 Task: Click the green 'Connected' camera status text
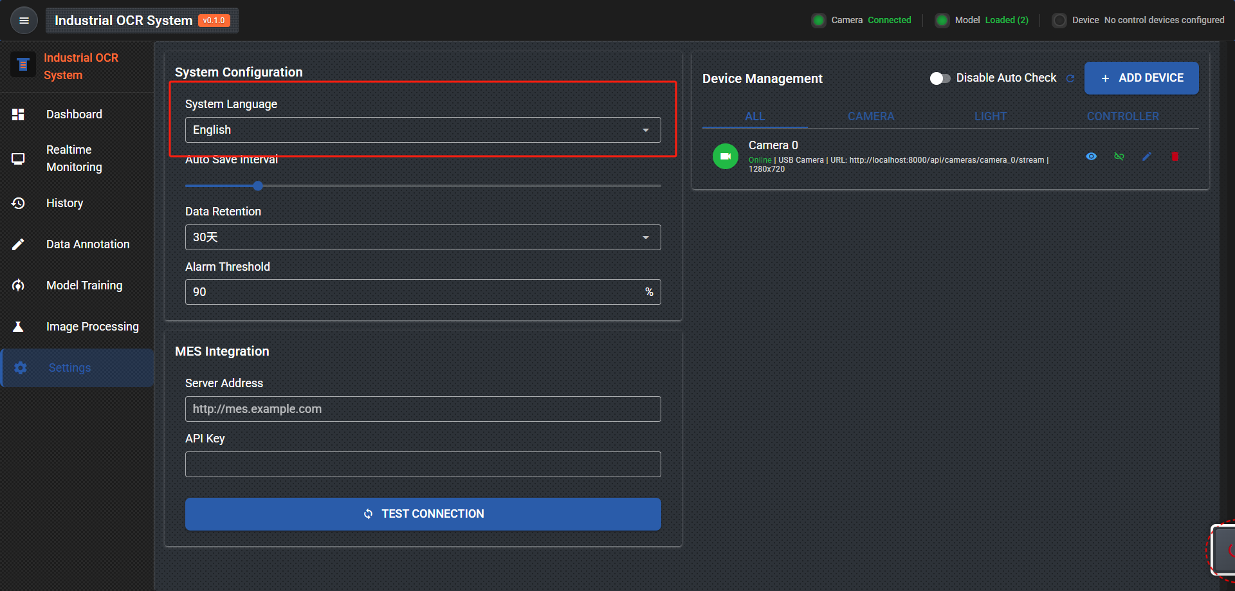pyautogui.click(x=890, y=21)
